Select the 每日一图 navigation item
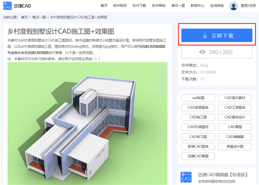 [x=178, y=6]
